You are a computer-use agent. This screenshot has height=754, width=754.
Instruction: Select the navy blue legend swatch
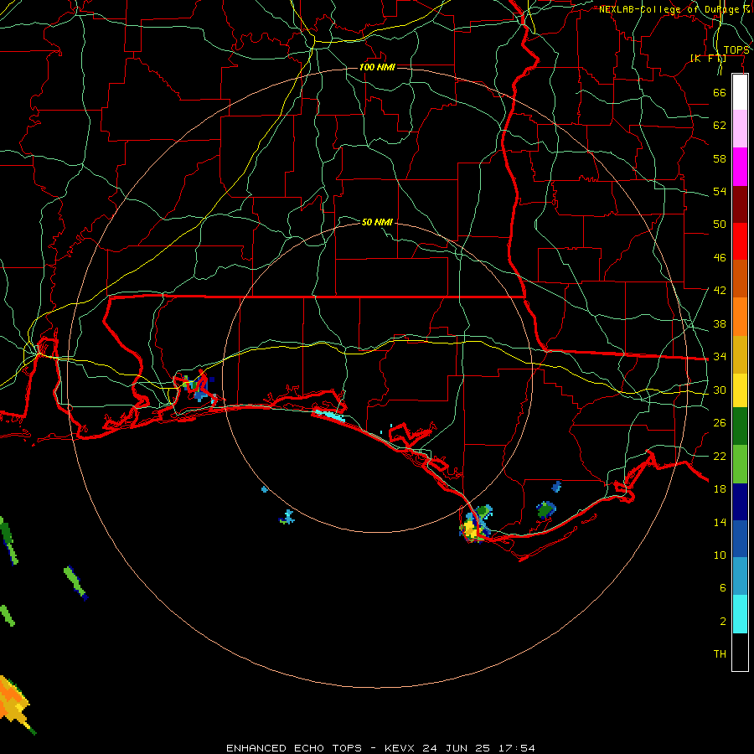point(740,502)
